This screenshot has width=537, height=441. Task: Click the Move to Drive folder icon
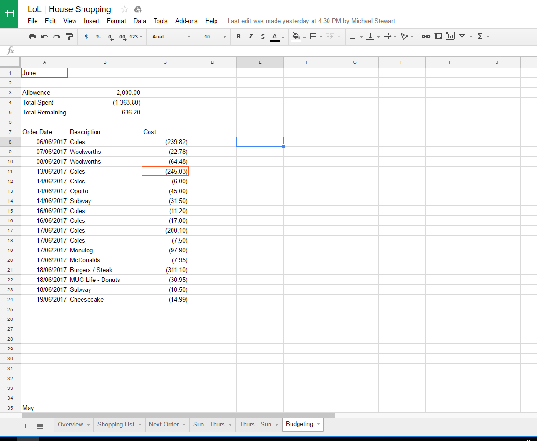(x=138, y=9)
